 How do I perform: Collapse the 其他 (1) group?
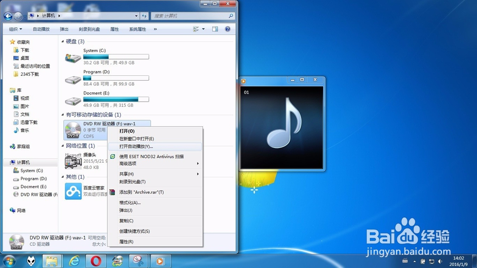[62, 177]
